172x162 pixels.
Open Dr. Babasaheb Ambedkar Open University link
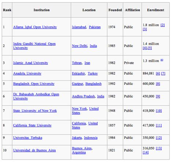(36, 96)
